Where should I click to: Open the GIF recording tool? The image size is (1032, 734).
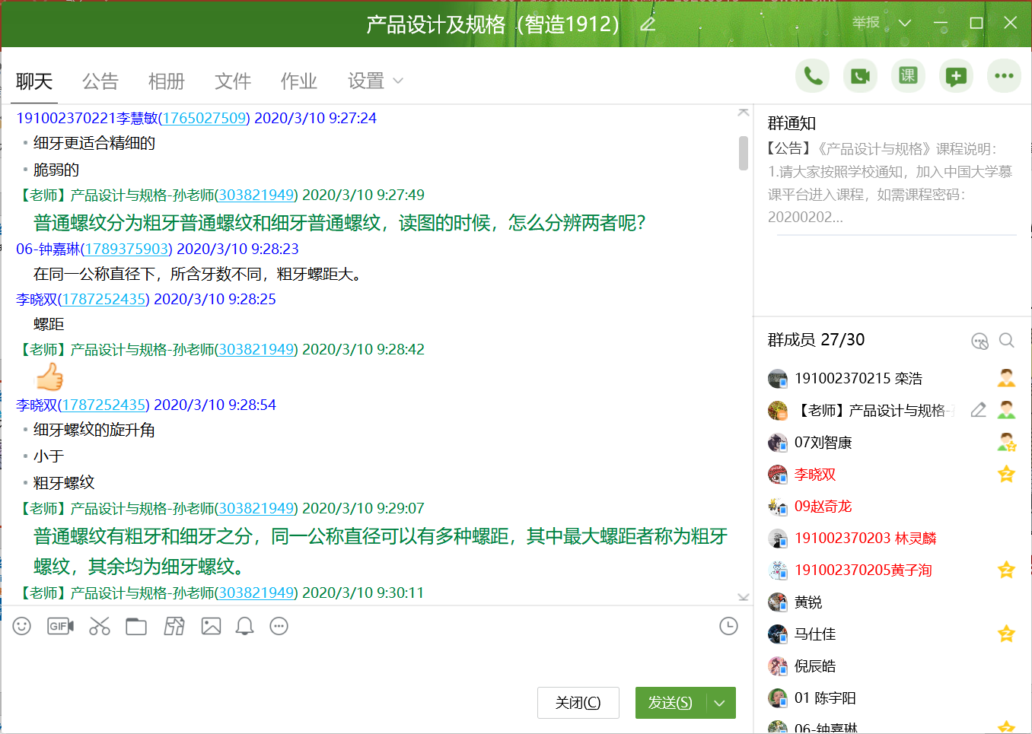pyautogui.click(x=60, y=626)
